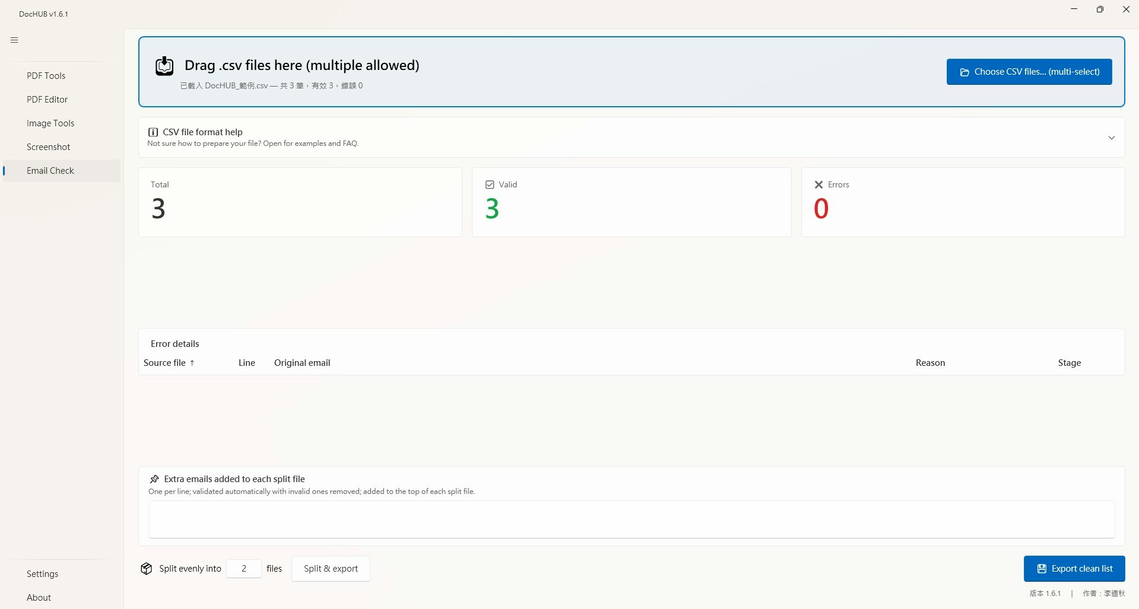1139x609 pixels.
Task: Click the CSV drop zone import icon
Action: pos(164,66)
